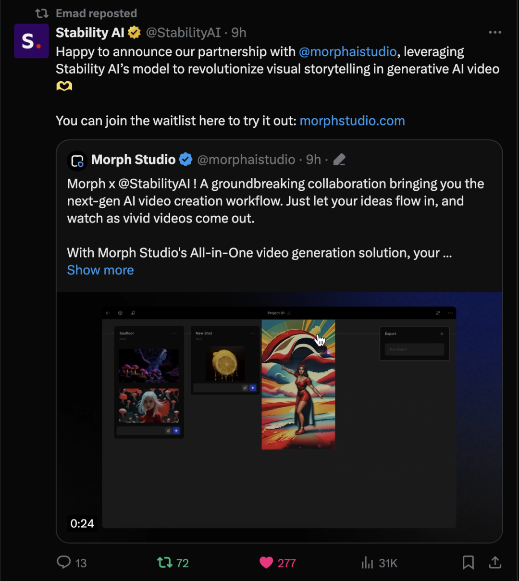Open the morphstudio.com waitlist link
The width and height of the screenshot is (519, 581).
pyautogui.click(x=352, y=121)
